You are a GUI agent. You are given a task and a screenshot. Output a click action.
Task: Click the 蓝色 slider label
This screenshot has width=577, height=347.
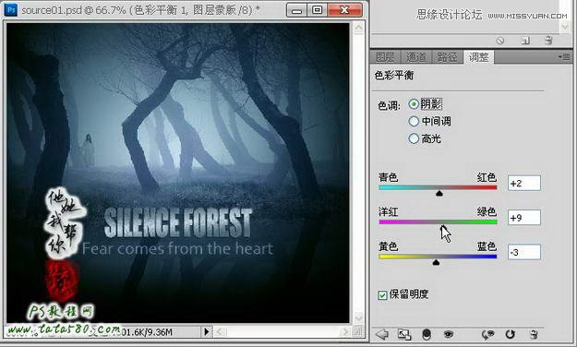487,246
